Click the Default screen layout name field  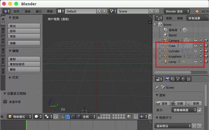pos(80,12)
